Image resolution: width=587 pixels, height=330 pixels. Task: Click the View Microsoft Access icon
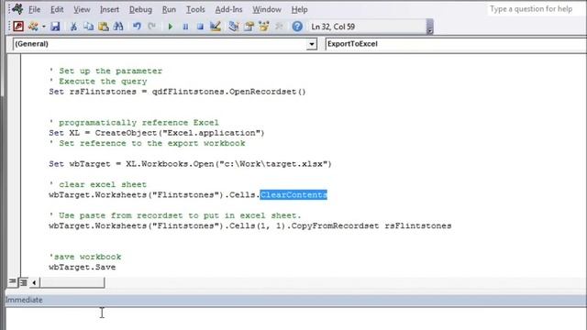click(18, 27)
